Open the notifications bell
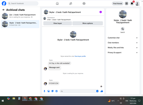 pyautogui.click(x=132, y=3)
